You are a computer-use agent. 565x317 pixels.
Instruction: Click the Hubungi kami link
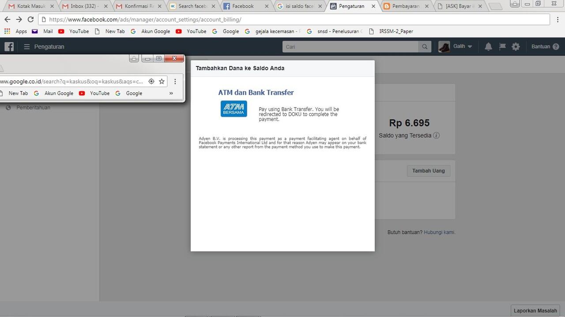[439, 232]
